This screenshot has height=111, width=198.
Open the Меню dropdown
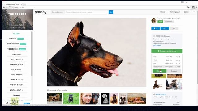163,12
